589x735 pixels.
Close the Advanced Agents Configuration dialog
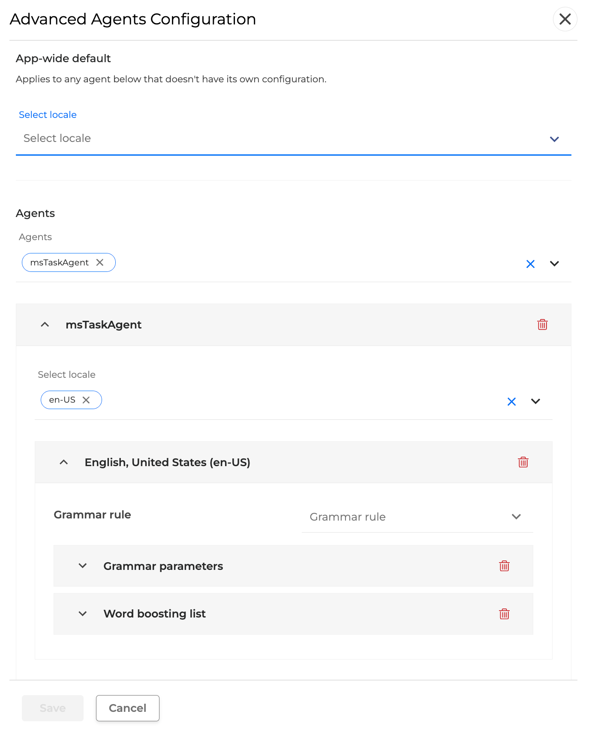[565, 19]
